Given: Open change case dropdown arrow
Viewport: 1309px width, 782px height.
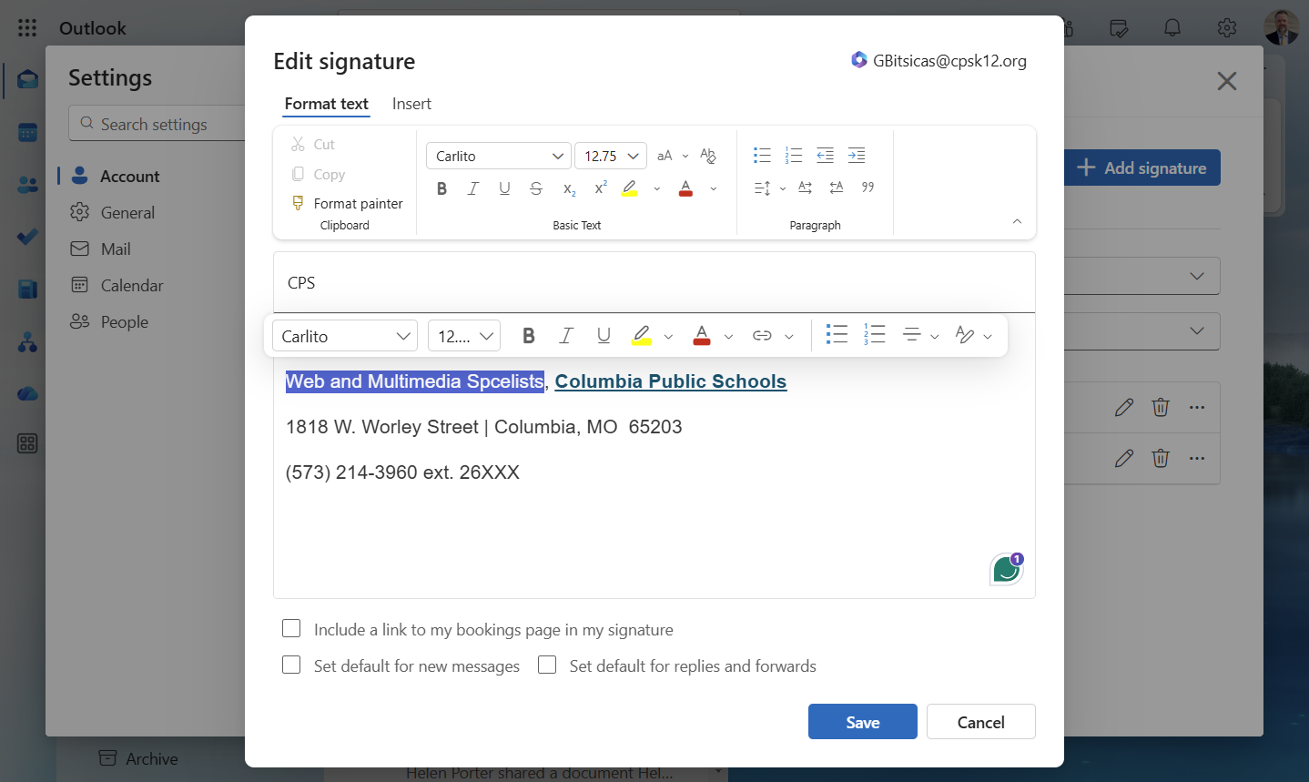Looking at the screenshot, I should click(685, 156).
